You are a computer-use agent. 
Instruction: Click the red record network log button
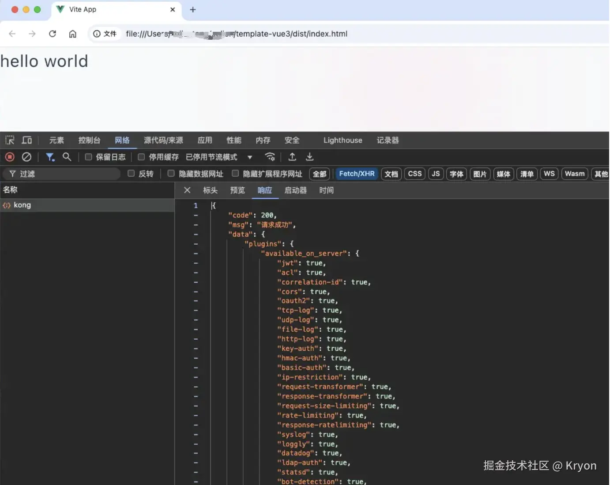pos(10,157)
